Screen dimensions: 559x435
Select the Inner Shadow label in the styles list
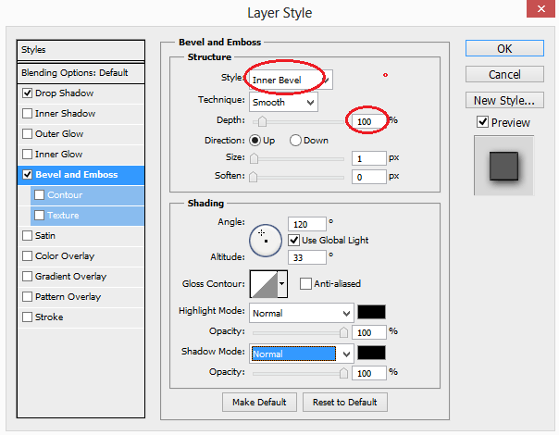(65, 114)
